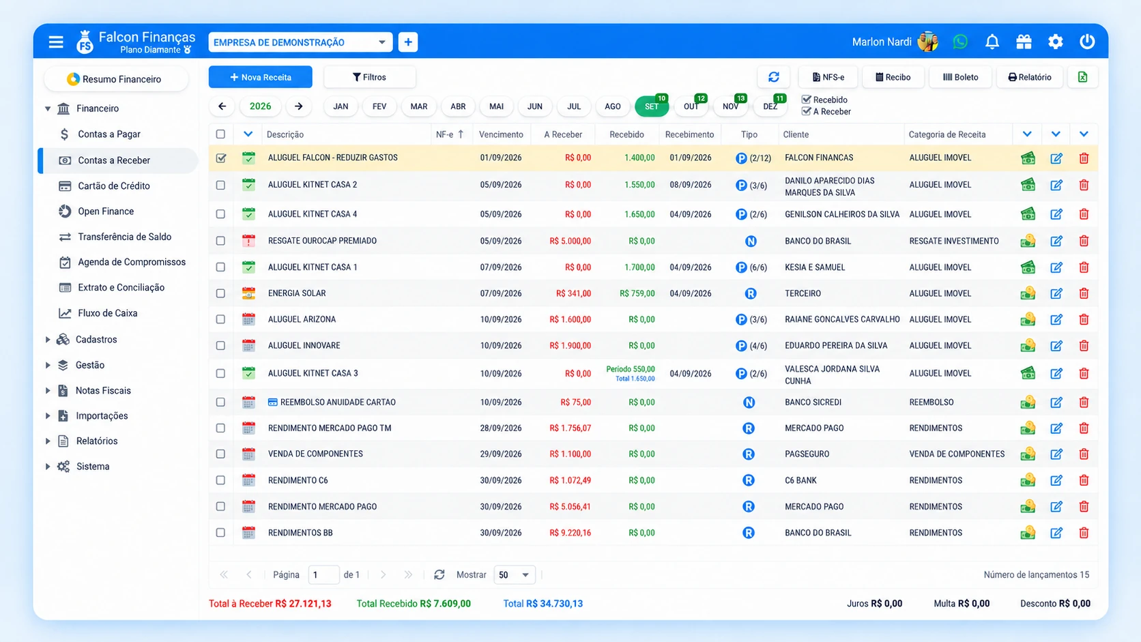
Task: Reload the table via pagination refresh icon
Action: [x=439, y=575]
